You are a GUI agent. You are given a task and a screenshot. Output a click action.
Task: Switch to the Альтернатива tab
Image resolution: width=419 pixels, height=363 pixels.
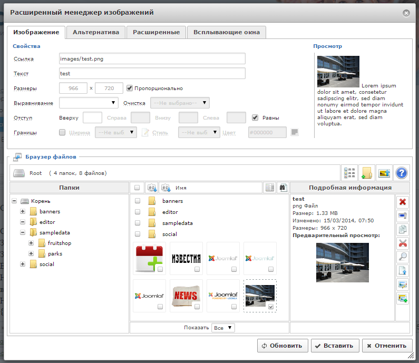96,32
